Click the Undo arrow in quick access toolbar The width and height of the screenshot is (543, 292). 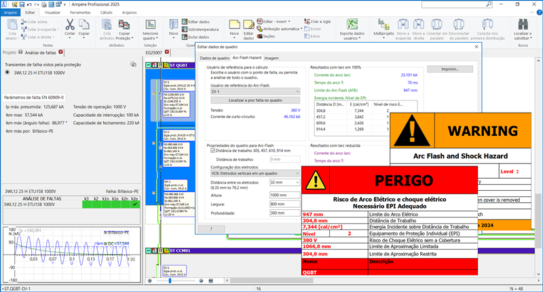tap(29, 5)
